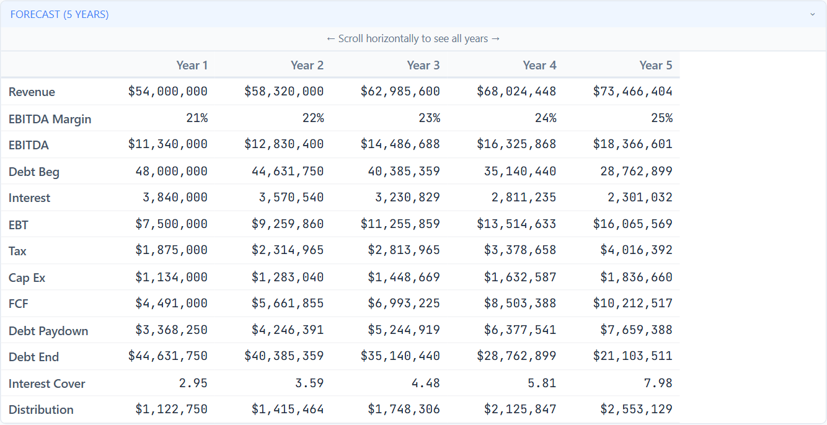This screenshot has height=425, width=827.
Task: Select the Debt Paydown row label
Action: 48,331
